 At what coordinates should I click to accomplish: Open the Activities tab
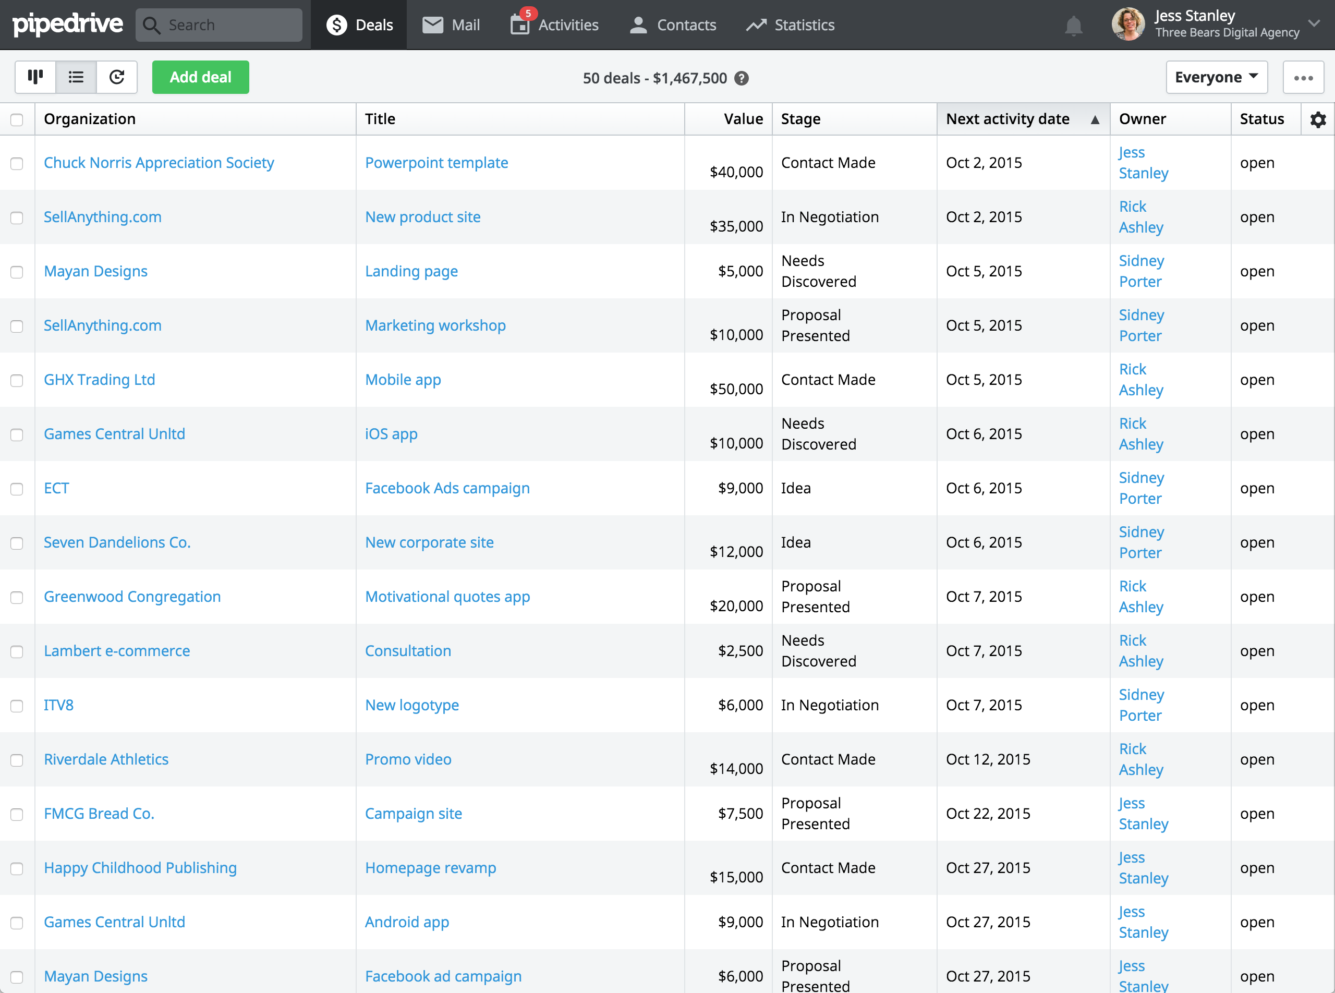pyautogui.click(x=554, y=25)
